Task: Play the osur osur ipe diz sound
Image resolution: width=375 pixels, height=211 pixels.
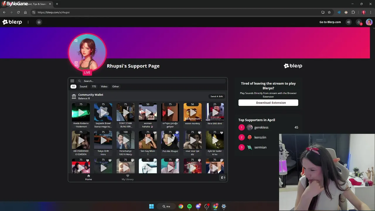Action: 192,140
